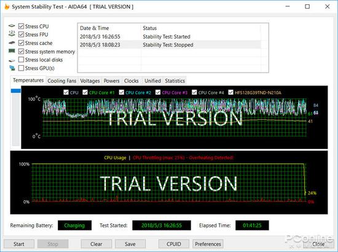Click the monitor icon beside Stress GPU(s)
The image size is (338, 252).
12,68
